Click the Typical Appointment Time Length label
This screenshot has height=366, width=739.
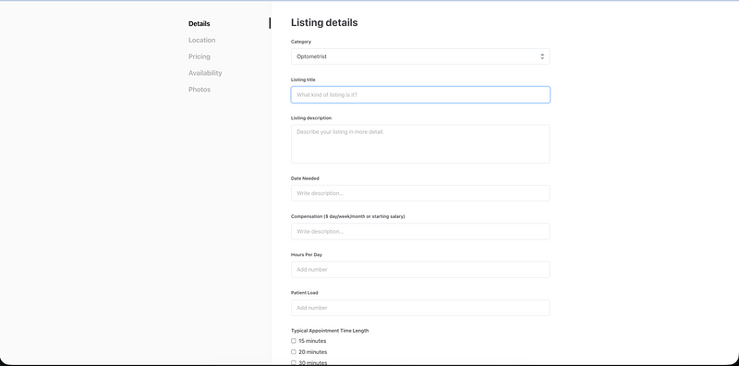click(330, 331)
